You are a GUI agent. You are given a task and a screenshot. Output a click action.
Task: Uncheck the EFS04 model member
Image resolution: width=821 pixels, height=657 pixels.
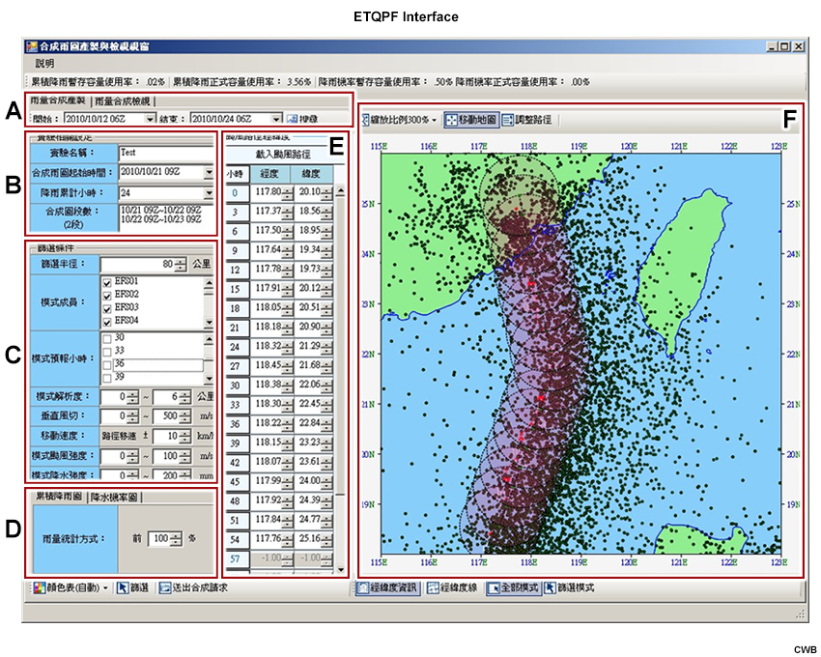coord(107,322)
